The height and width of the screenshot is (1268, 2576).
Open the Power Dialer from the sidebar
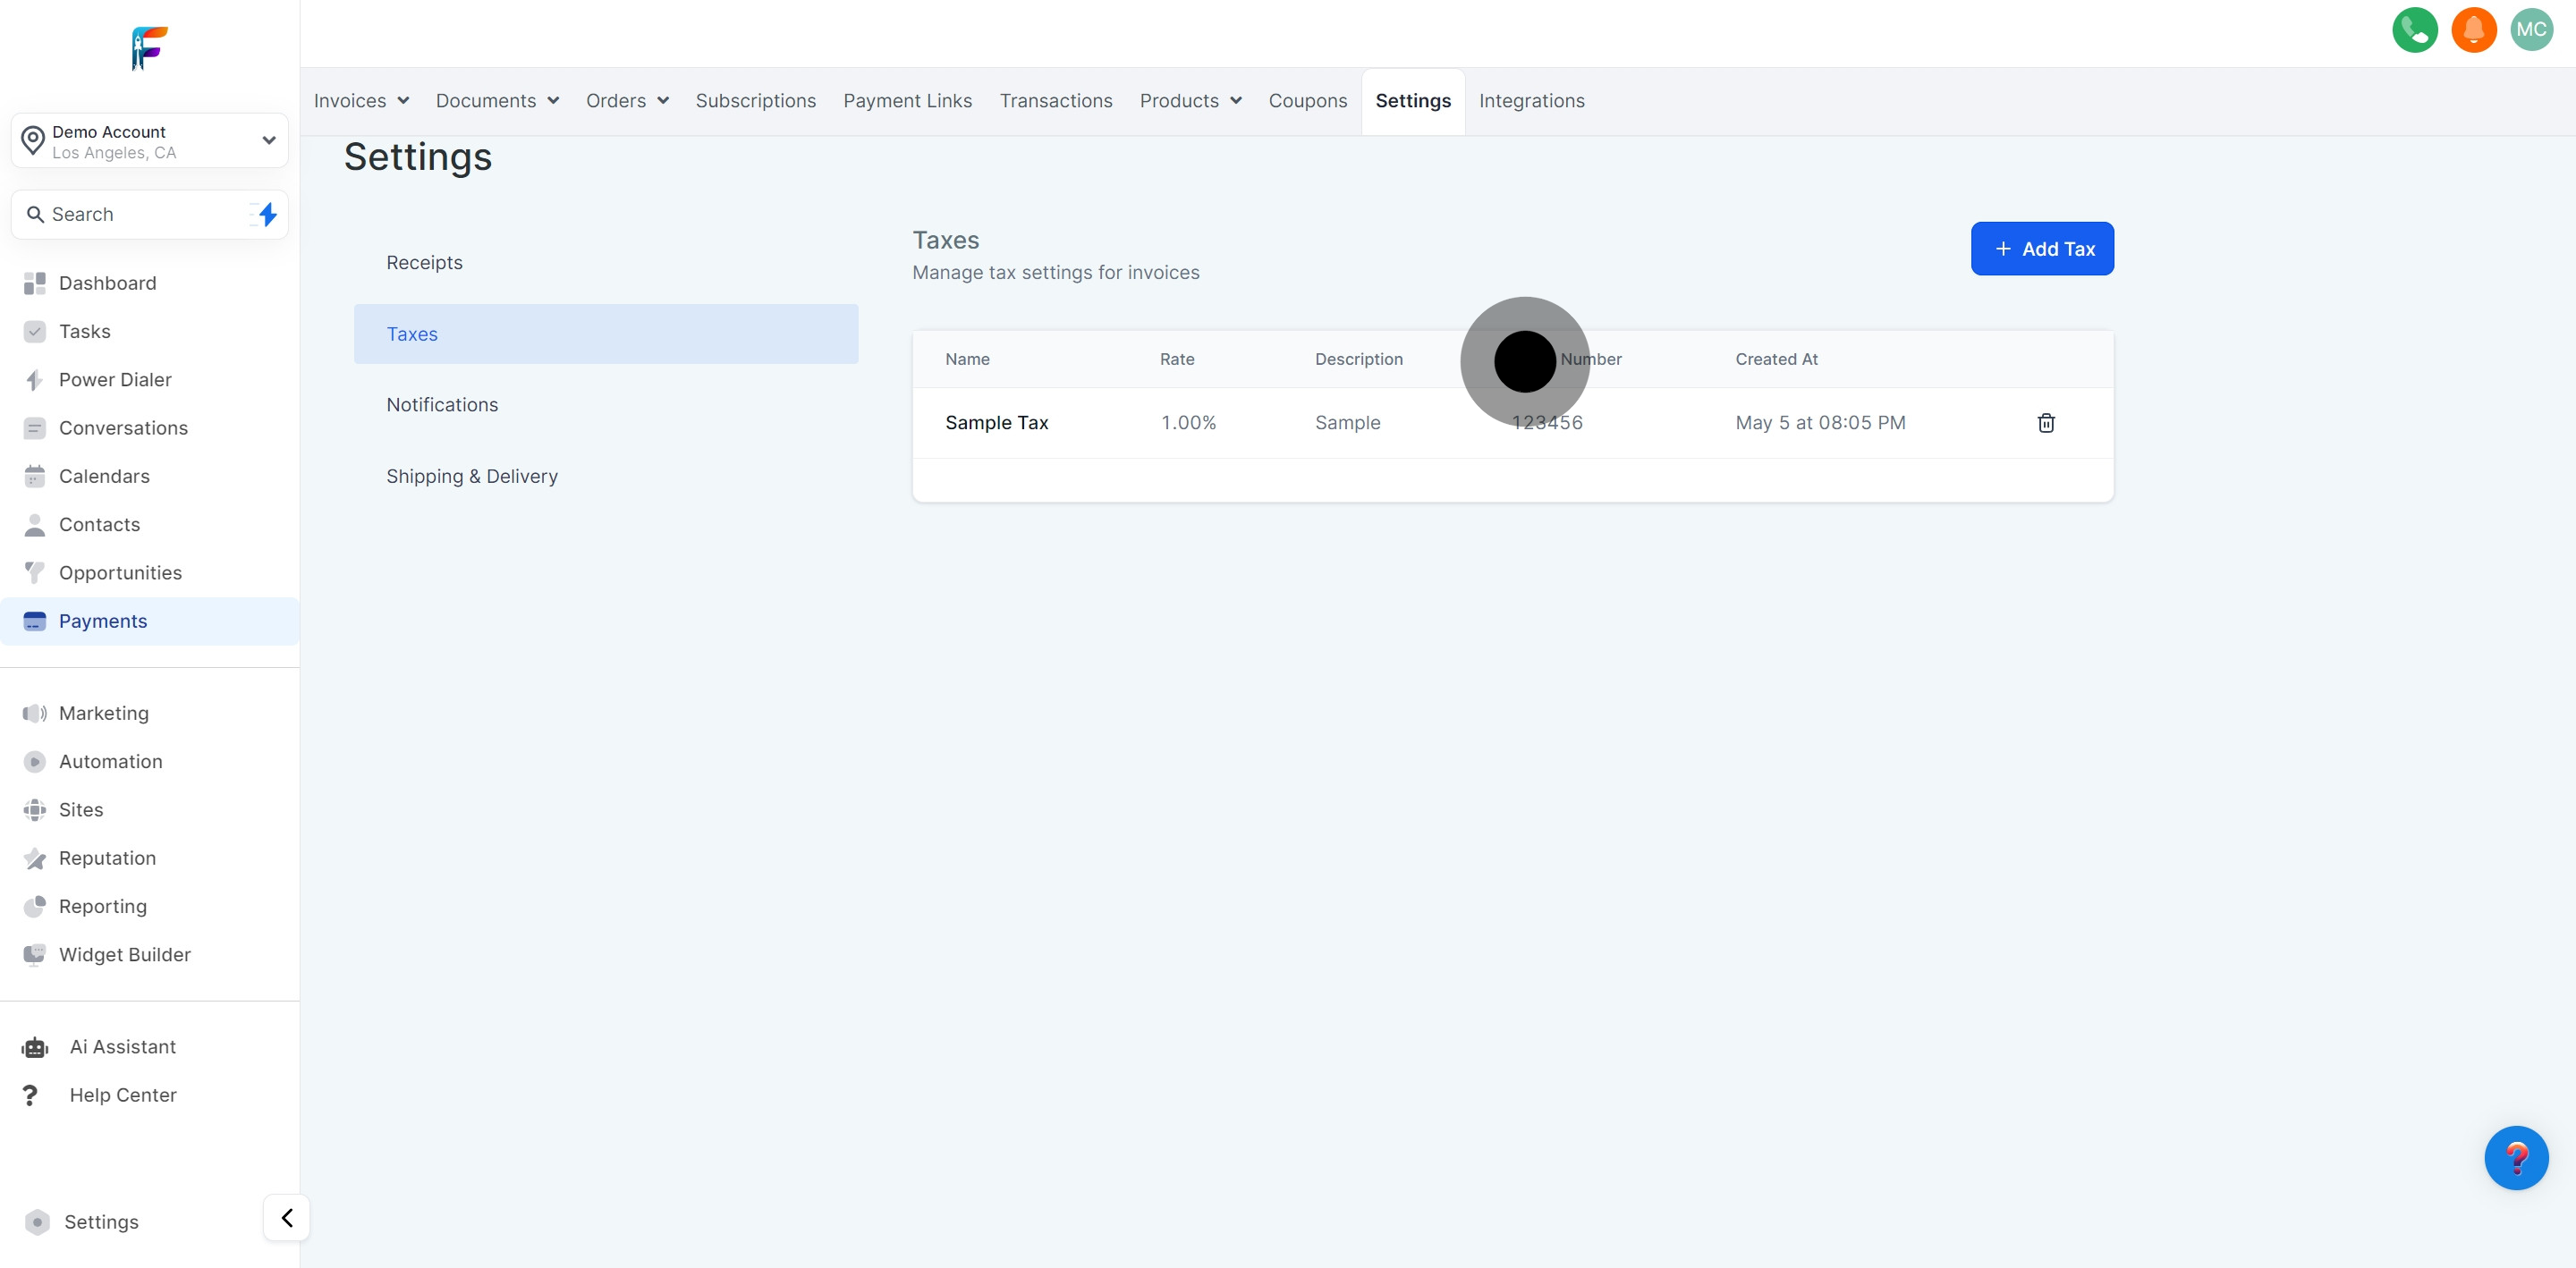pyautogui.click(x=114, y=379)
